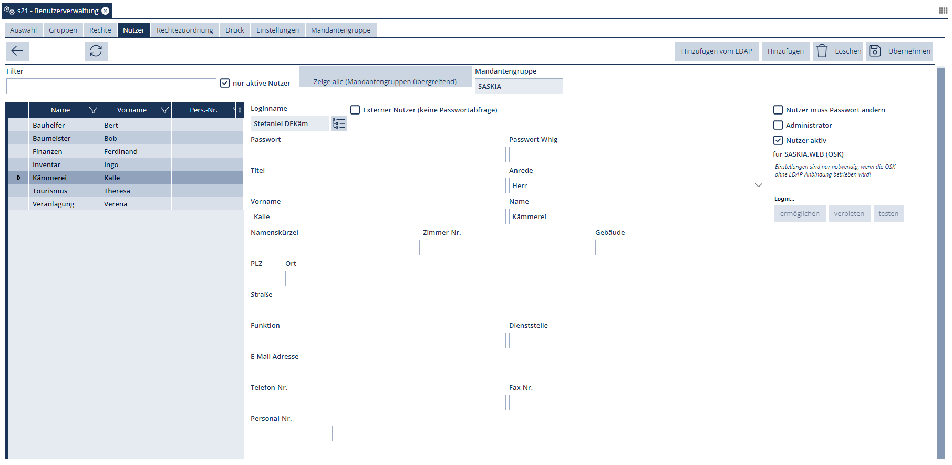Expand the Anrede dropdown
Viewport: 952px width, 465px height.
coord(758,185)
